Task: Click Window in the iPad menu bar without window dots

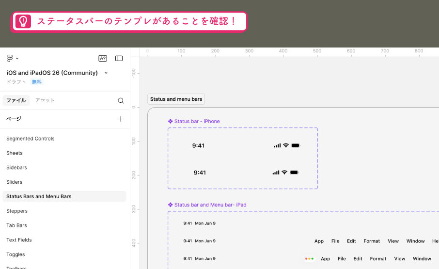Action: [x=415, y=241]
